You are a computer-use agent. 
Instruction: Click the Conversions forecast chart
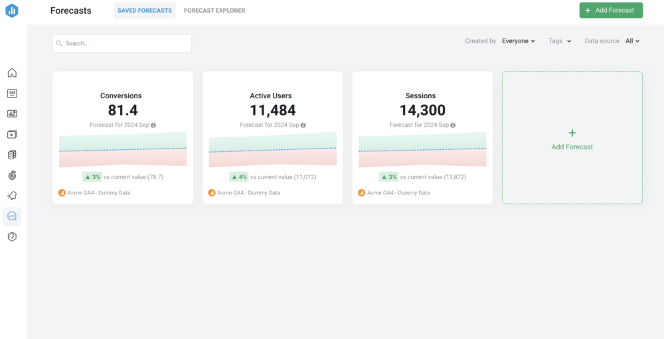[x=123, y=149]
